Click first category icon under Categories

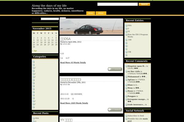pyautogui.click(x=33, y=62)
